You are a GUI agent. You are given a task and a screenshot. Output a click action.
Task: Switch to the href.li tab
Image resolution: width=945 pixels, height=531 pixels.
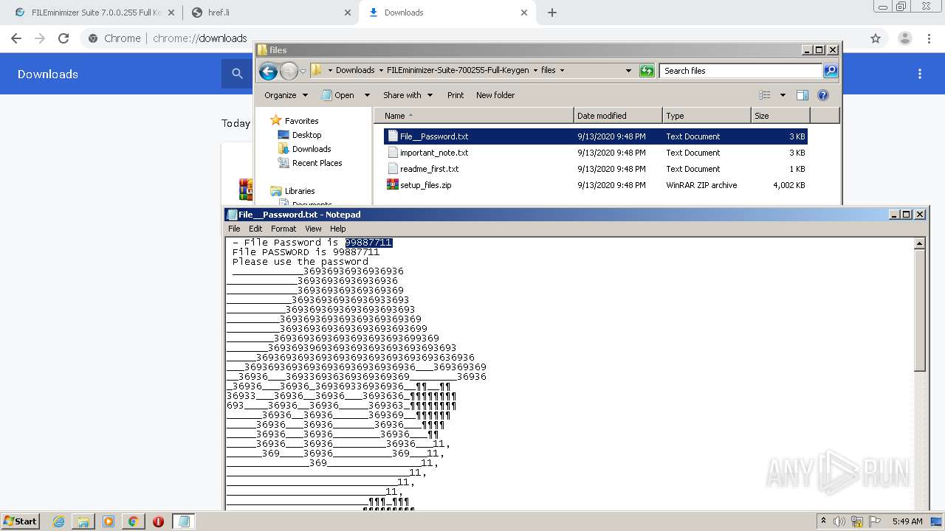pyautogui.click(x=270, y=13)
